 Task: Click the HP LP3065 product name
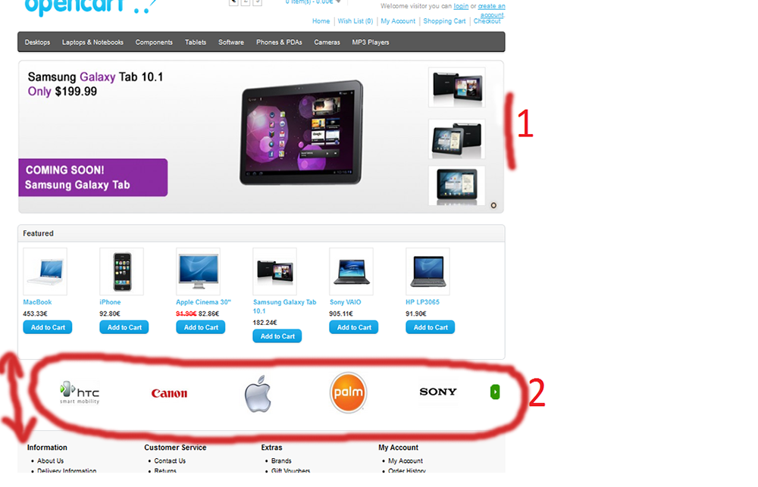(x=422, y=302)
